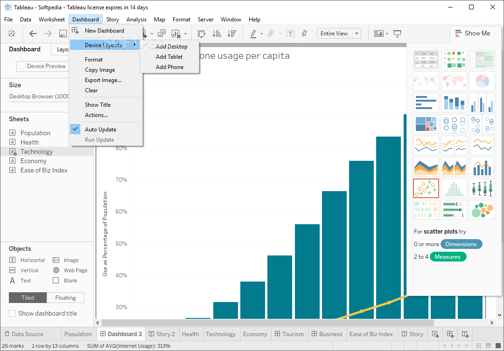Viewport: 504px width, 351px height.
Task: Click the duplicate sheet icon
Action: [161, 34]
